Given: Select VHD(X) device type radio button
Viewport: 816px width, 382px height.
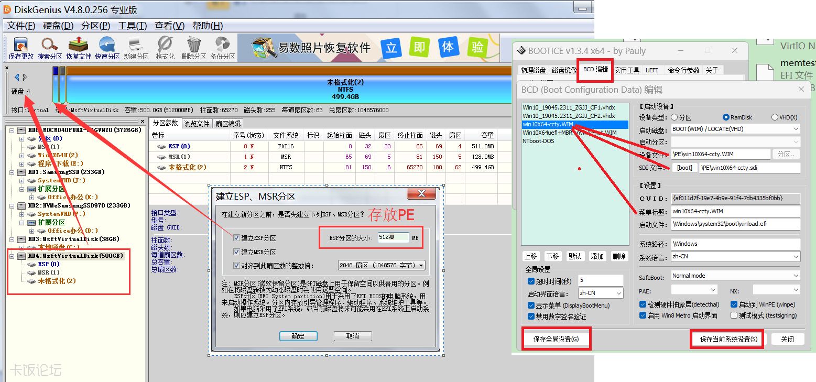Looking at the screenshot, I should click(x=775, y=117).
